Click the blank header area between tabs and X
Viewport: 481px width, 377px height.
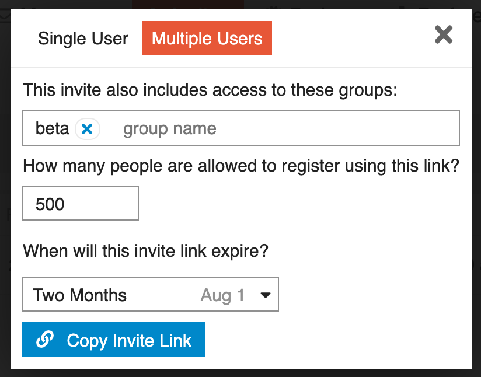(350, 39)
